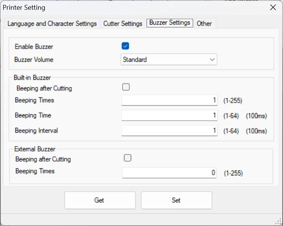Click the Set button
The image size is (283, 226).
pyautogui.click(x=176, y=200)
